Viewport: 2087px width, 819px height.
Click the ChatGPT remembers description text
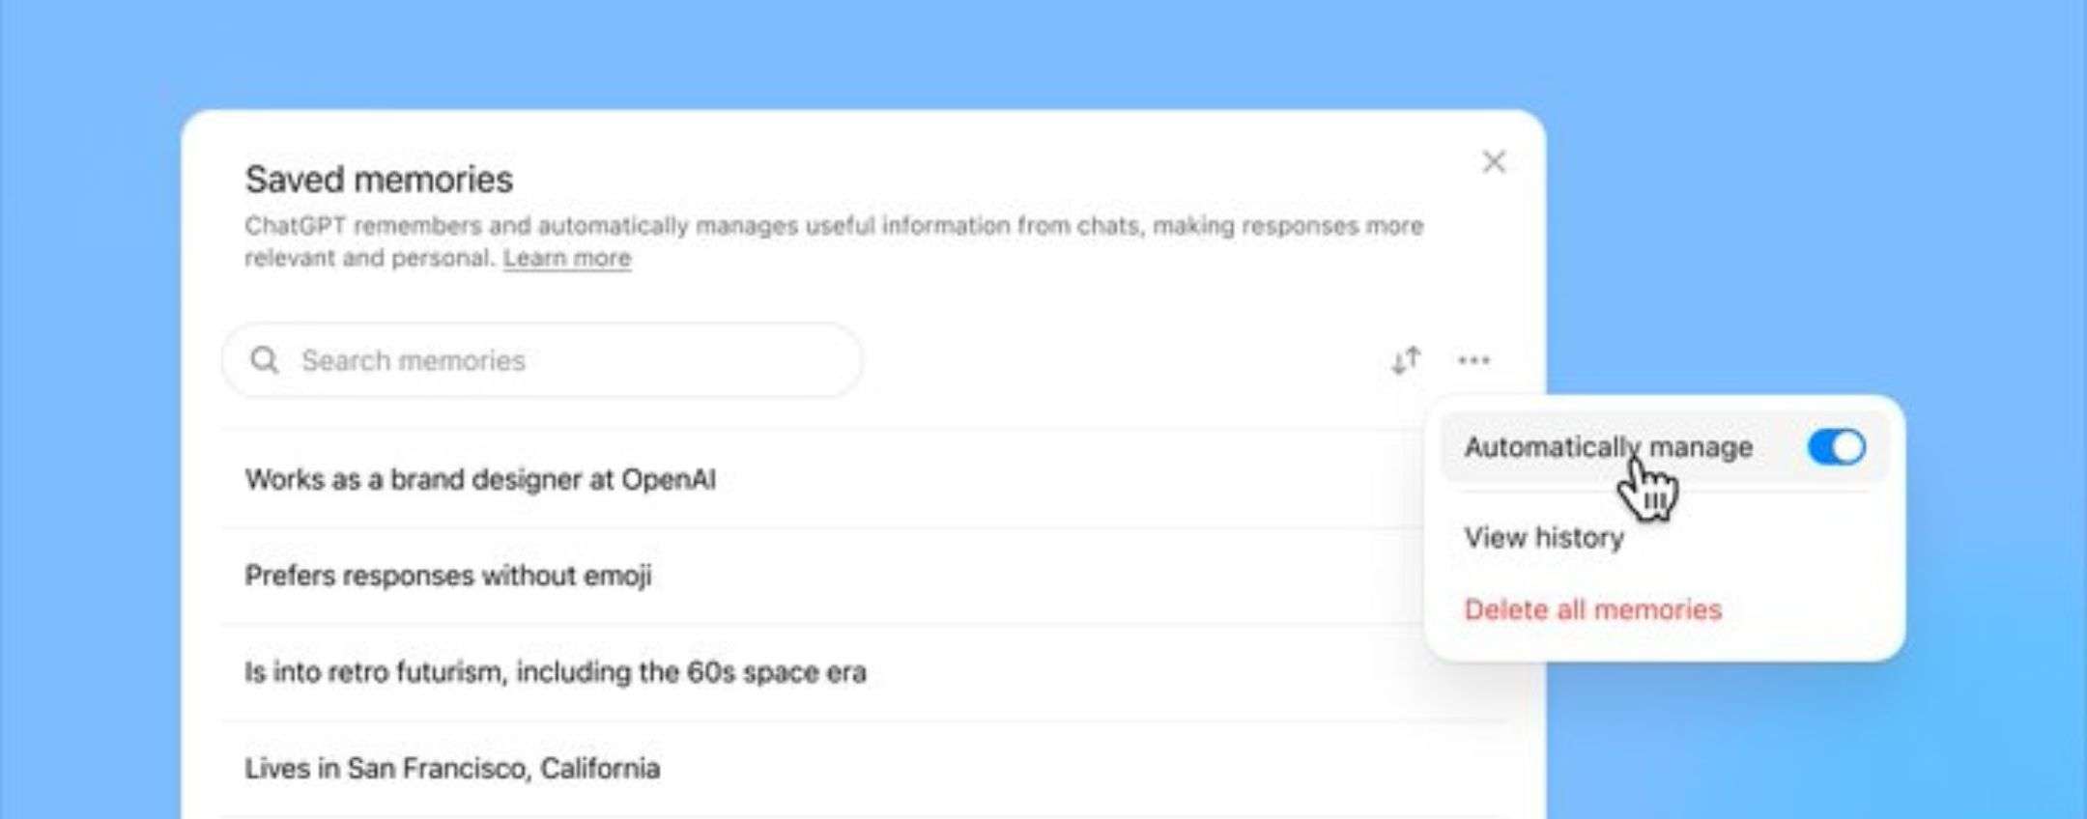[x=831, y=226]
